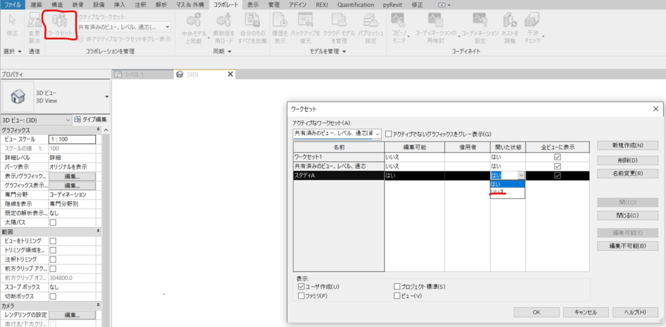Toggle ユーザ作成(U) checkbox
The image size is (666, 327).
coord(301,287)
